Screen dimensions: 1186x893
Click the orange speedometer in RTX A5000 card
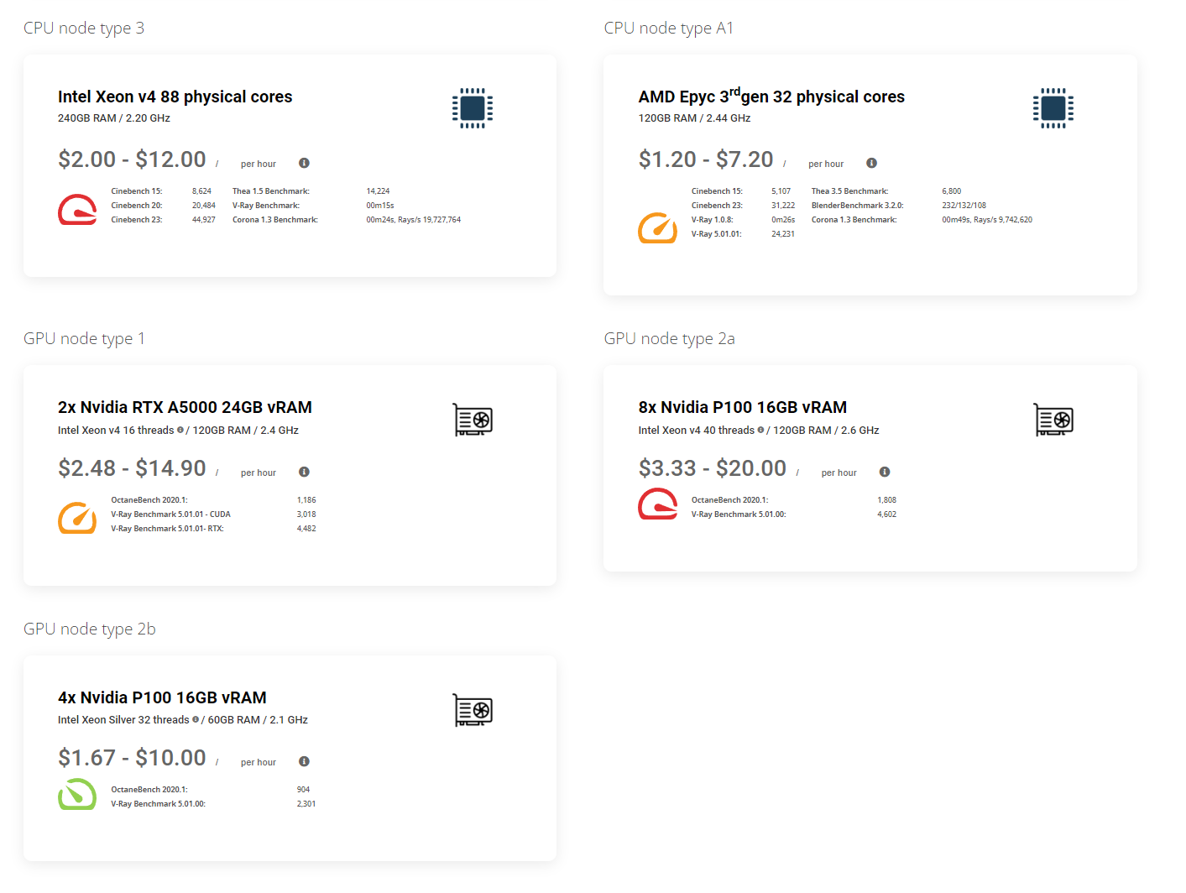(x=77, y=518)
